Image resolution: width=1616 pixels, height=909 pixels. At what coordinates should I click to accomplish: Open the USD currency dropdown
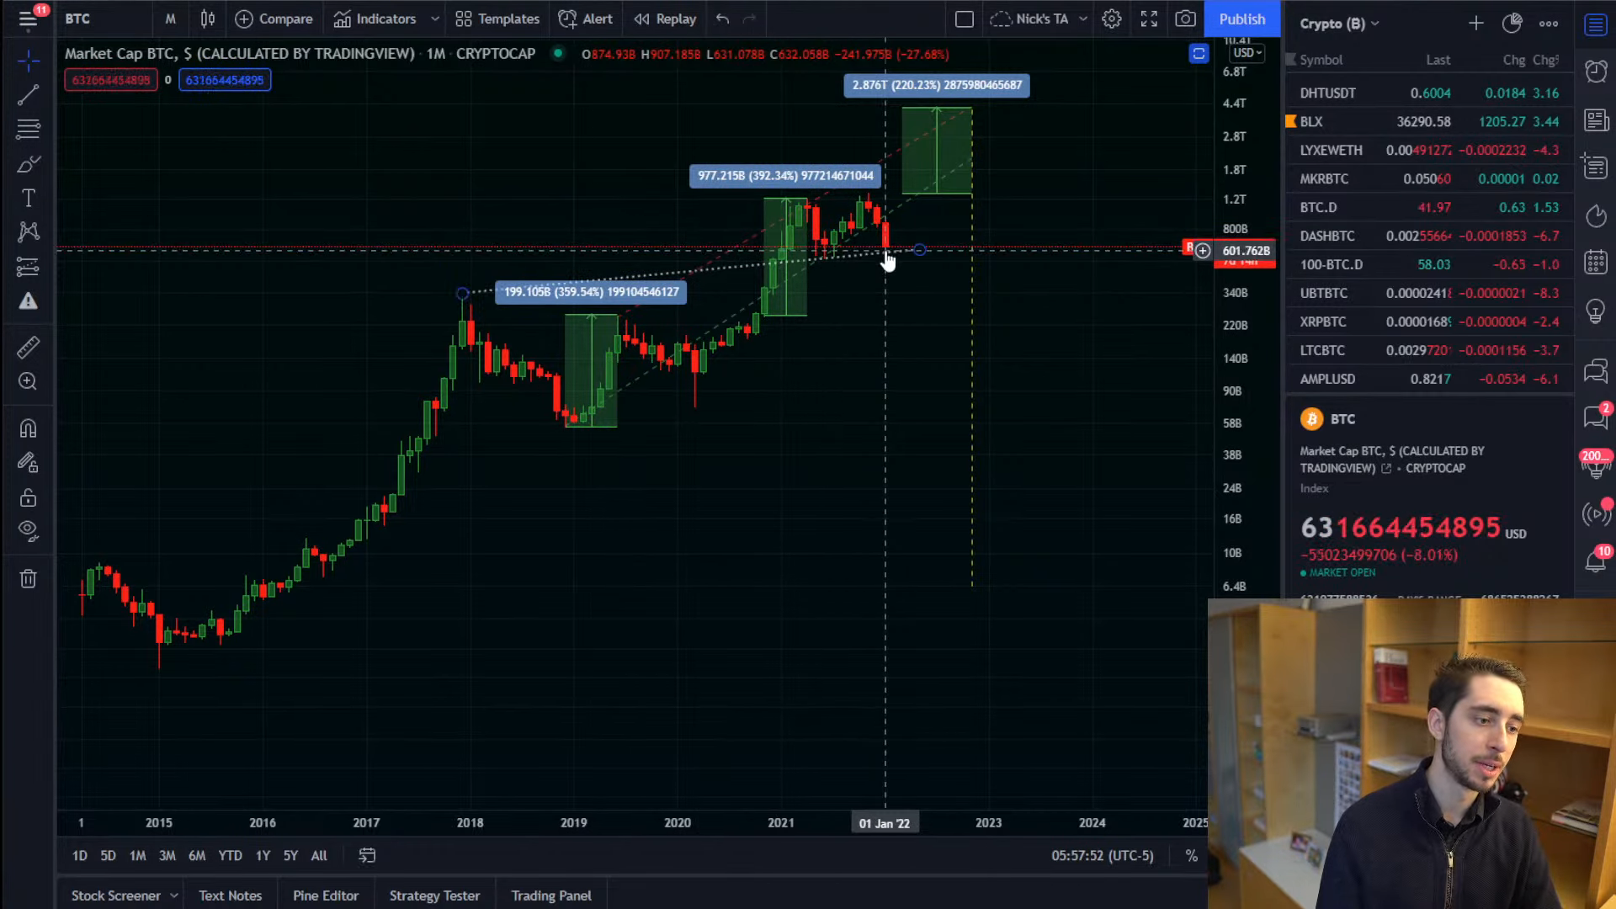point(1247,53)
